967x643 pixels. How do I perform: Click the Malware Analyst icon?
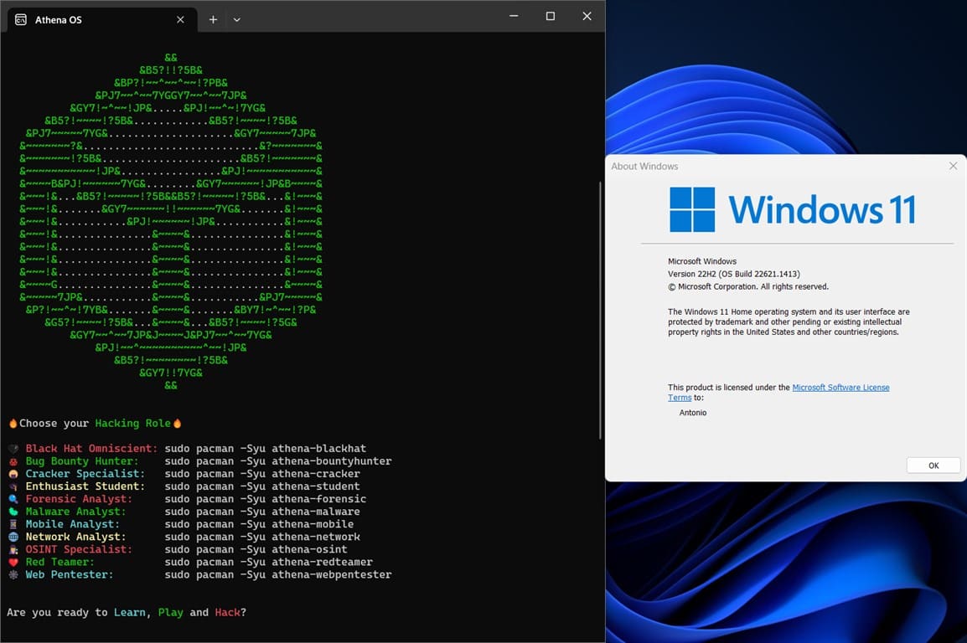point(14,511)
